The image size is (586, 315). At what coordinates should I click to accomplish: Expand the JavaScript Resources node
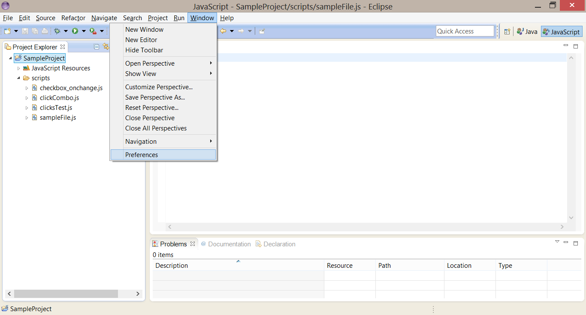point(18,68)
